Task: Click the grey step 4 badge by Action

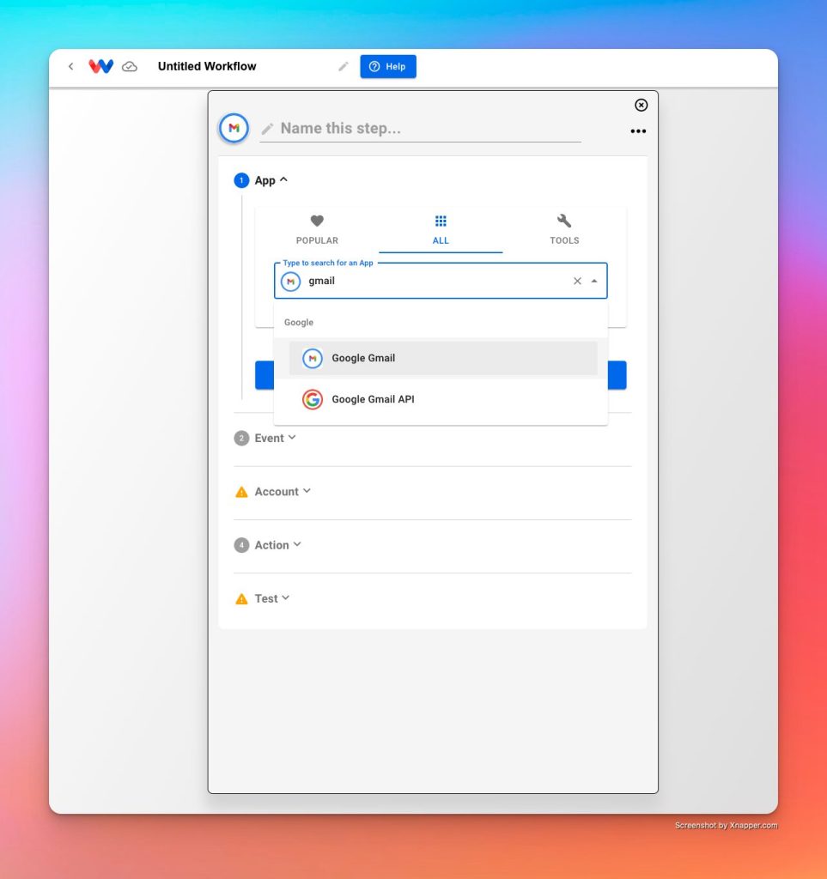Action: pyautogui.click(x=241, y=545)
